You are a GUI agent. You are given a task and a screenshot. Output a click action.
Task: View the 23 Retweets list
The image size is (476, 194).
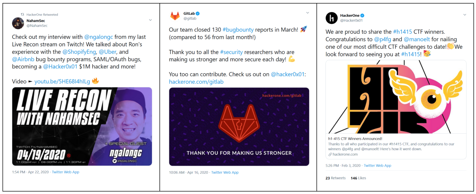click(335, 178)
